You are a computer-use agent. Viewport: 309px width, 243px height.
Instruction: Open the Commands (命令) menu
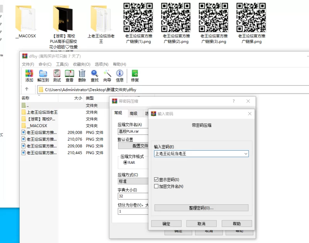pyautogui.click(x=45, y=64)
